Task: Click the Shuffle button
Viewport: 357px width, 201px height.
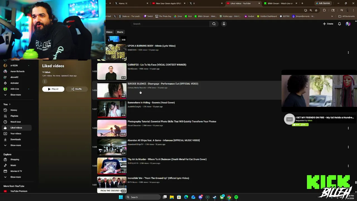Action: (76, 89)
